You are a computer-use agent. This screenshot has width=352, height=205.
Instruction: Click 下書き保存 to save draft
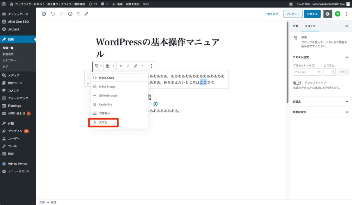[271, 14]
